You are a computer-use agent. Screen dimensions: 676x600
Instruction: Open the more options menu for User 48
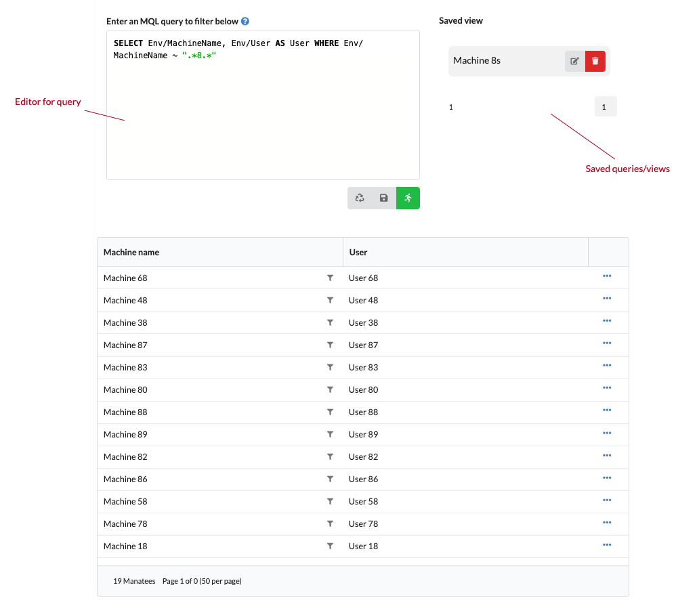click(x=607, y=299)
